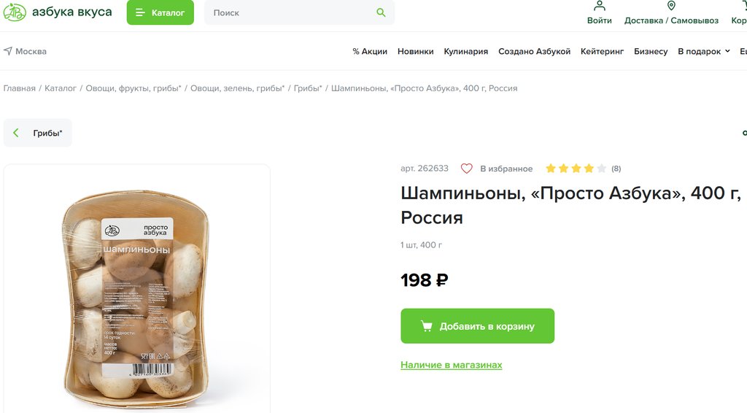Click the cart icon on the add button

click(427, 326)
